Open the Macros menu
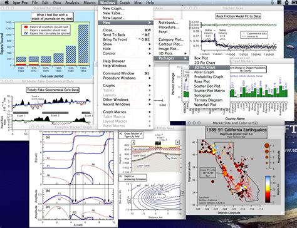297x228 pixels. point(90,3)
